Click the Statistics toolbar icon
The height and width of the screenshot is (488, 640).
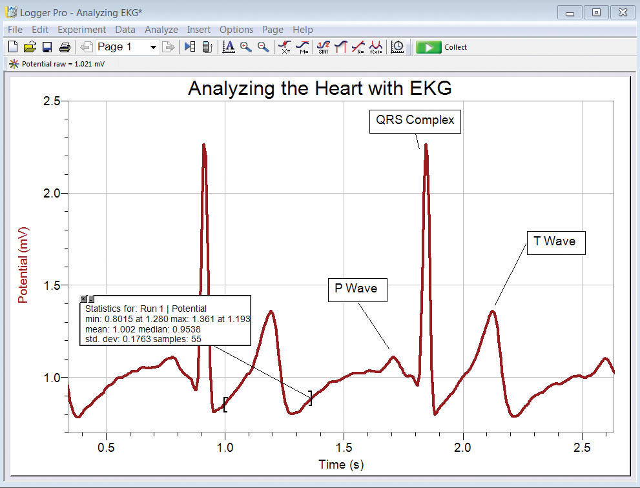pyautogui.click(x=324, y=47)
